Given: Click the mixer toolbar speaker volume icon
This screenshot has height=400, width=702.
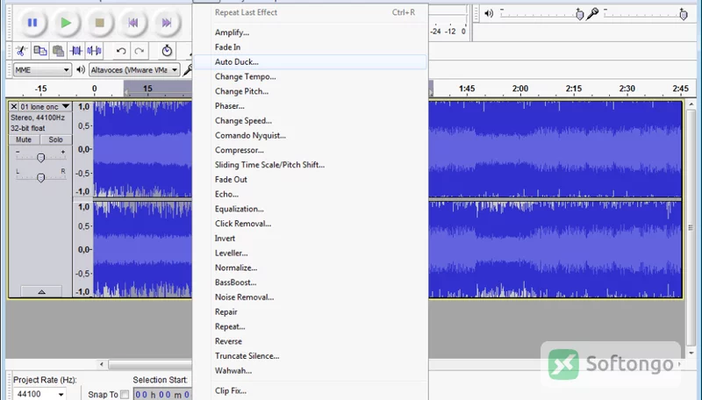Looking at the screenshot, I should (x=489, y=13).
